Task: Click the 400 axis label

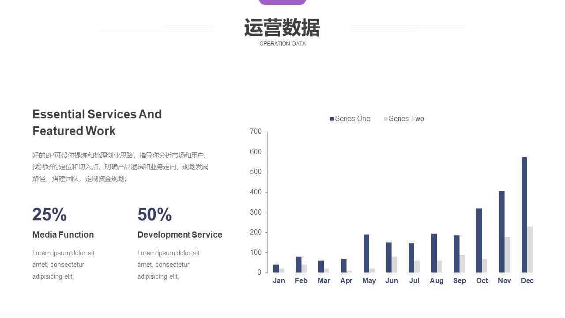Action: coord(256,192)
